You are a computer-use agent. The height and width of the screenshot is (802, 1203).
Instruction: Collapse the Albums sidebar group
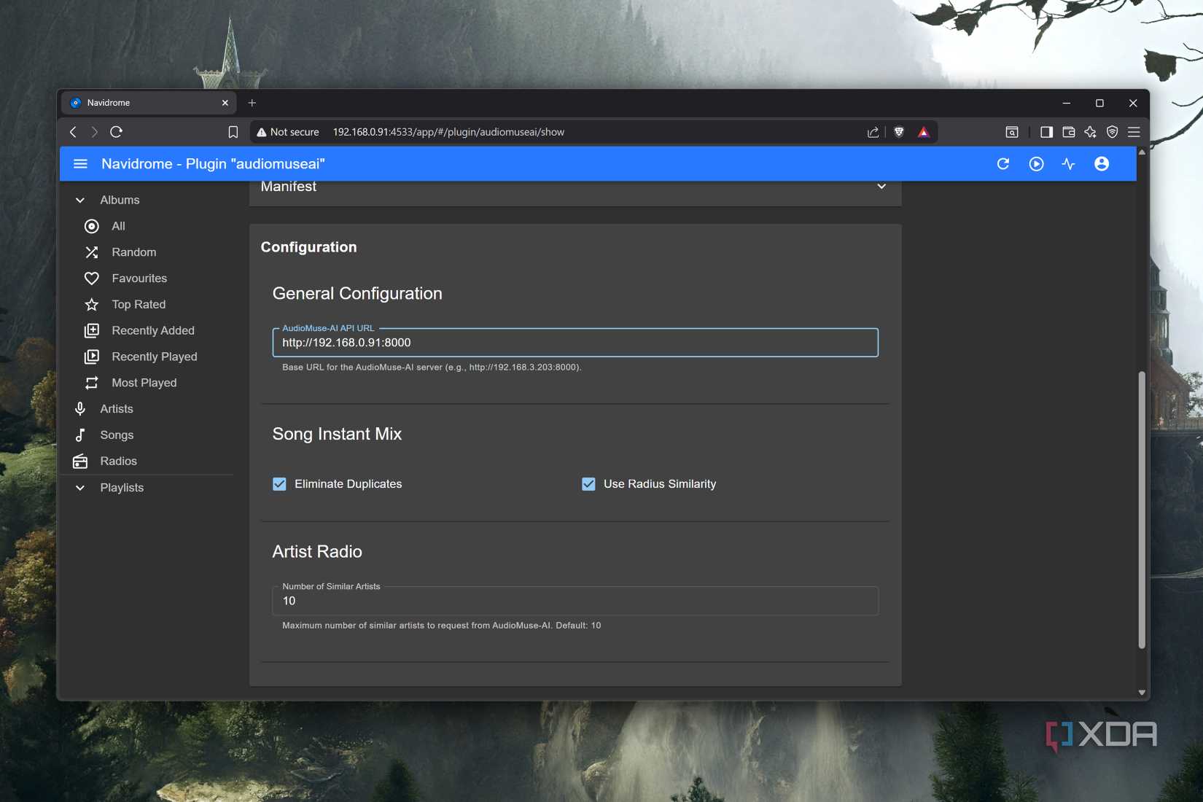(x=80, y=200)
